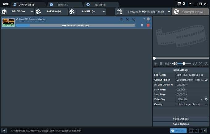
Task: Click the TV output device icon
Action: click(119, 12)
